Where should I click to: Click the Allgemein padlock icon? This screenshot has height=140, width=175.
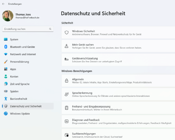pyautogui.click(x=67, y=80)
